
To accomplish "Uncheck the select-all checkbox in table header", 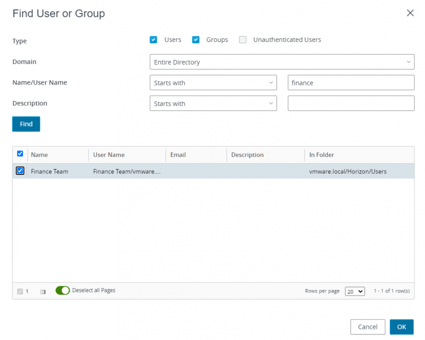I will tap(20, 154).
